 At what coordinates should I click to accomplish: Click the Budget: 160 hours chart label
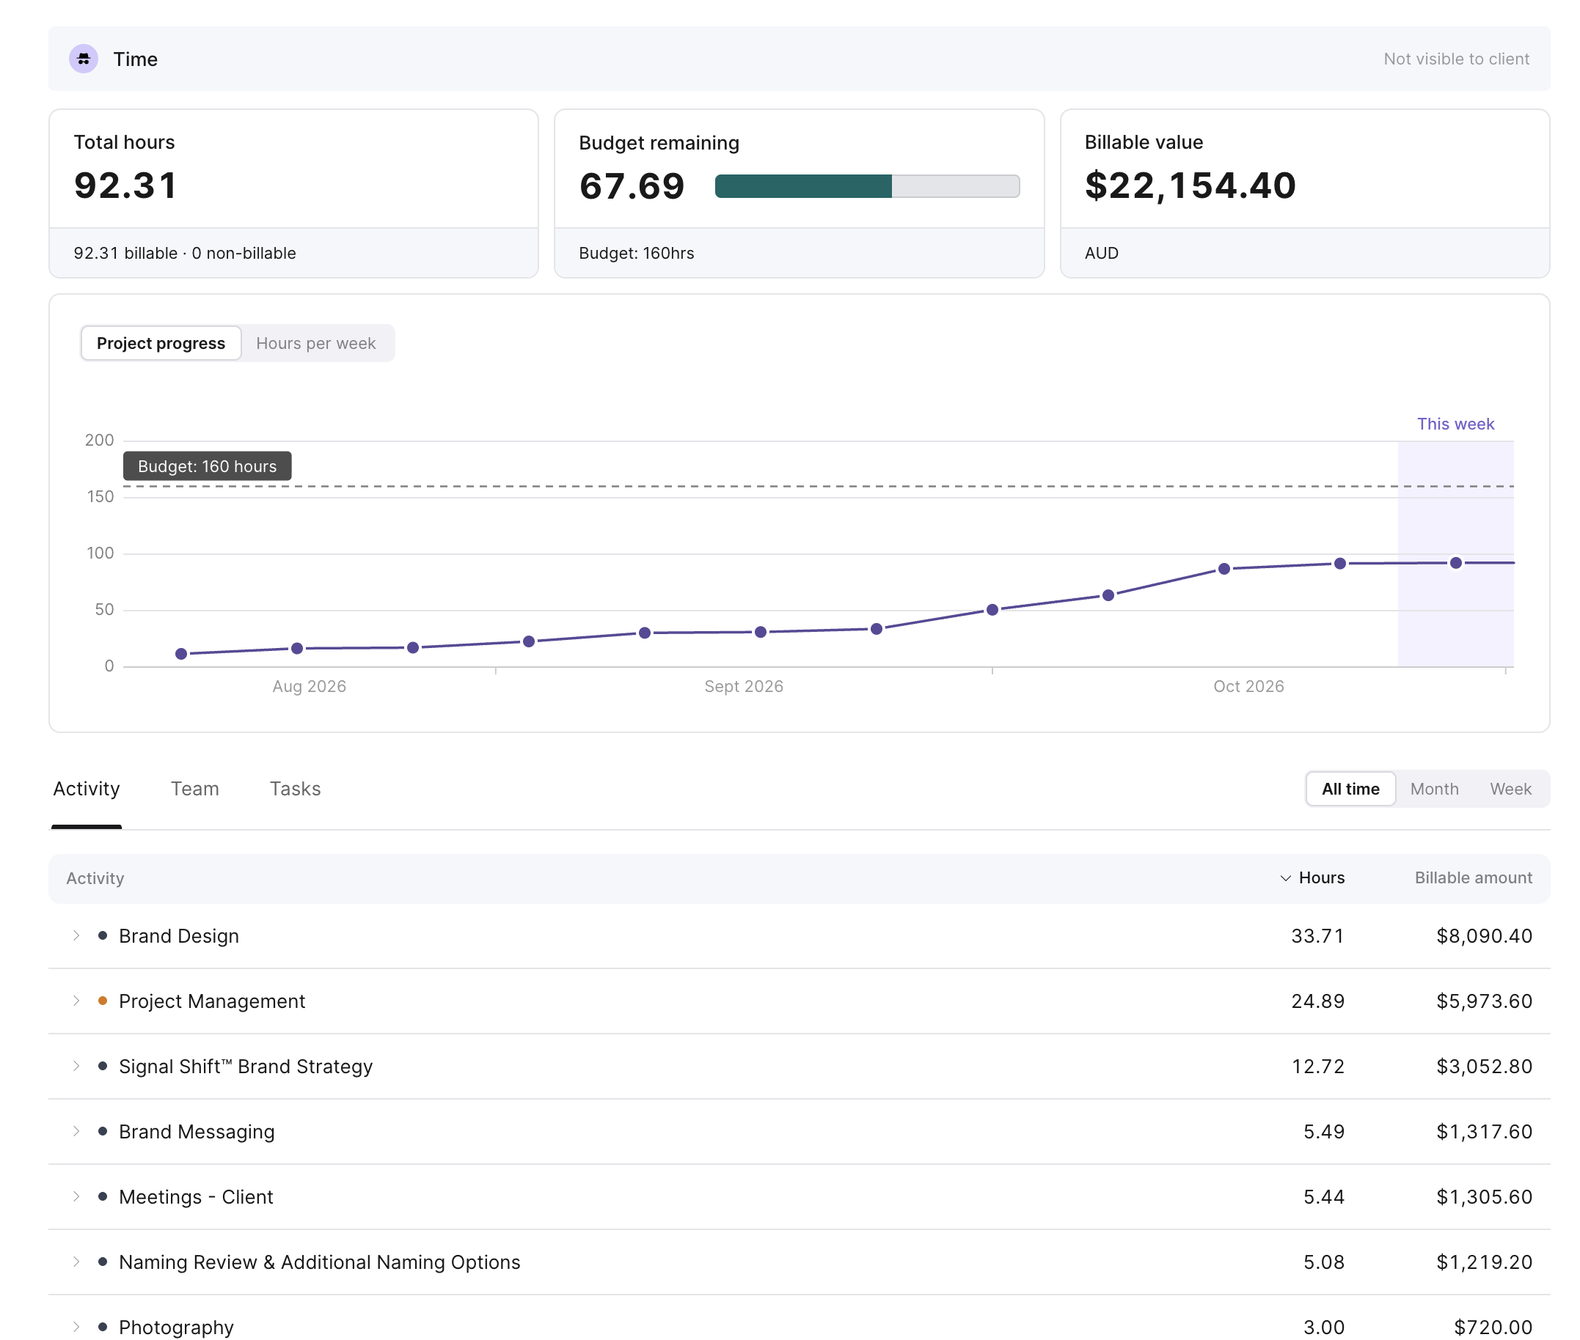tap(207, 466)
